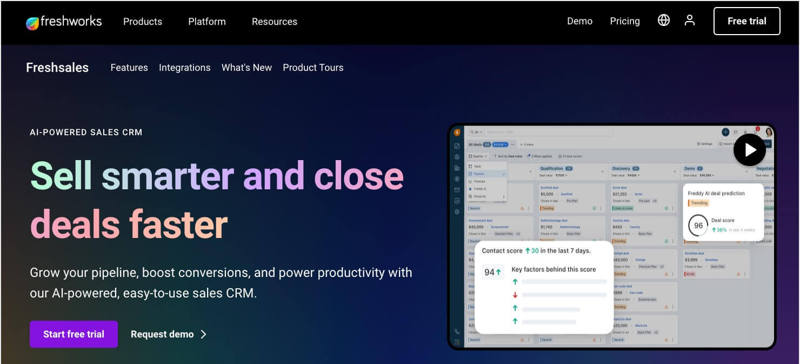Click the Freshworks logo
The width and height of the screenshot is (800, 364).
click(x=64, y=22)
